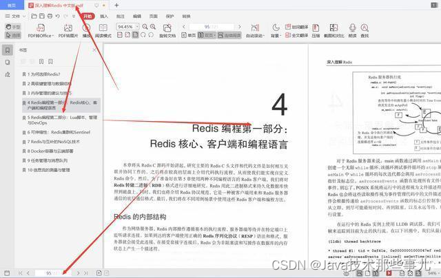
Task: Open bookmark 4 Redis编程第一部分
Action: click(61, 105)
